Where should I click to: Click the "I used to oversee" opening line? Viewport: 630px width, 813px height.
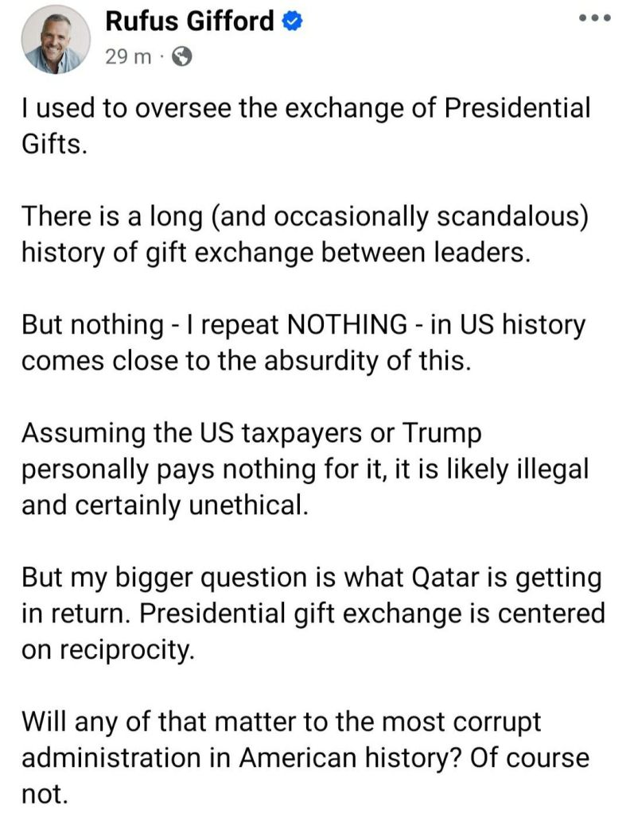[x=306, y=108]
